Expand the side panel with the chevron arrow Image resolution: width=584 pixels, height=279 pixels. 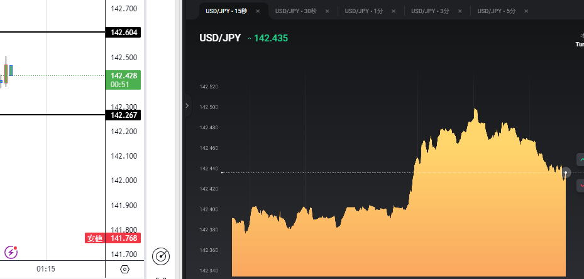pos(187,106)
